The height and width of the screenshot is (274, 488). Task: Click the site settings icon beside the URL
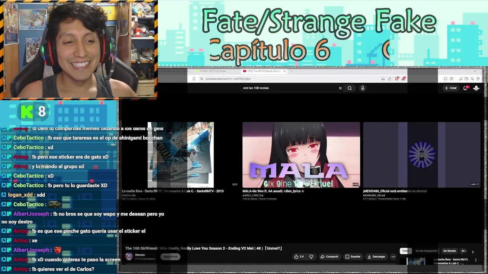201,79
